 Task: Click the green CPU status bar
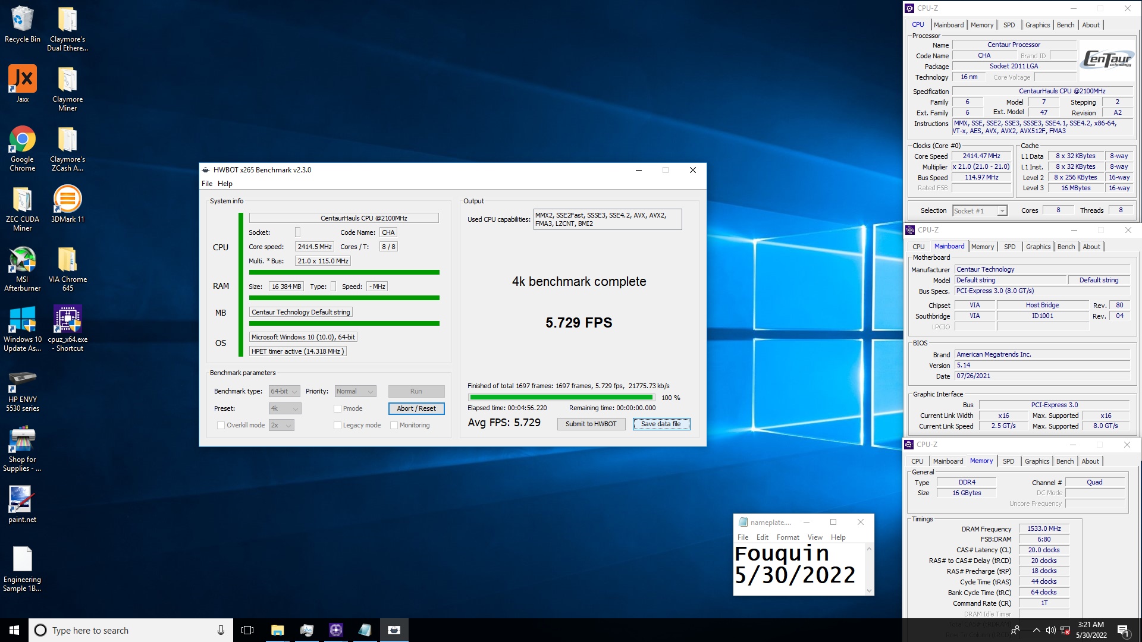(344, 272)
